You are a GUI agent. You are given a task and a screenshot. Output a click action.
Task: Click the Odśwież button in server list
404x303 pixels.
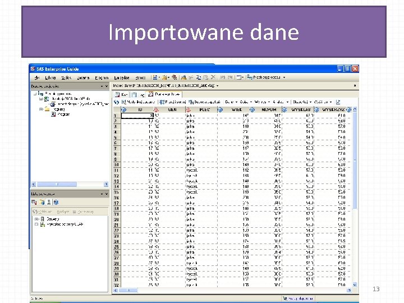point(42,212)
